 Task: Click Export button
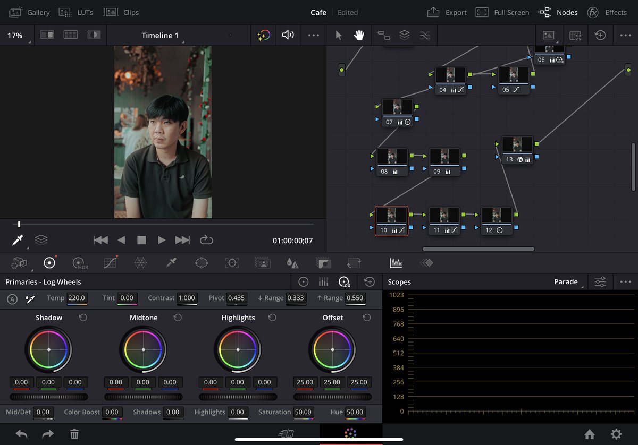tap(447, 12)
